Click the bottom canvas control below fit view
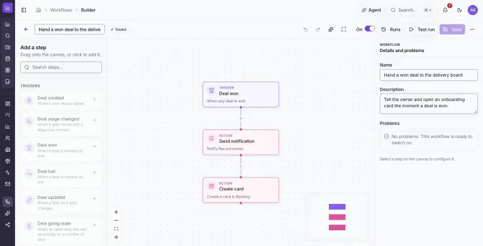483x246 pixels. [x=116, y=237]
